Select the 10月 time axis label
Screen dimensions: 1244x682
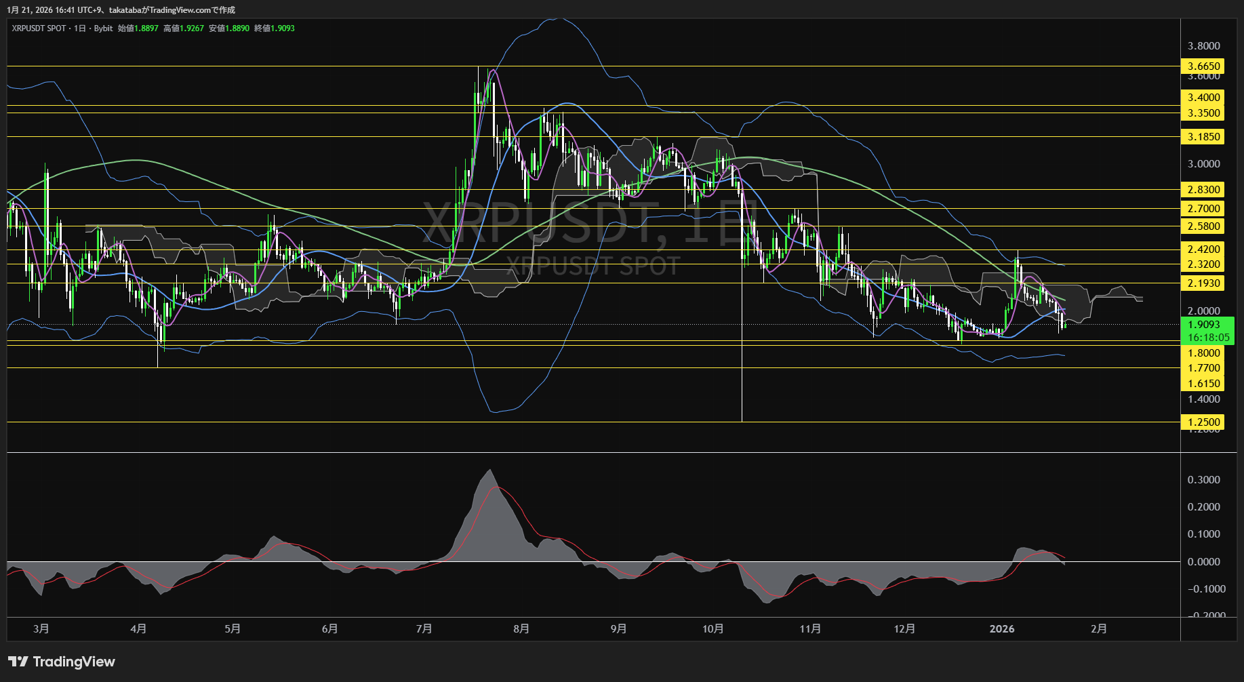[x=713, y=629]
